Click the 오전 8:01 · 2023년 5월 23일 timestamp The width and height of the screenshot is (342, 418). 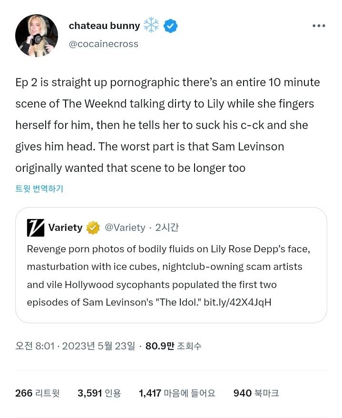click(75, 346)
